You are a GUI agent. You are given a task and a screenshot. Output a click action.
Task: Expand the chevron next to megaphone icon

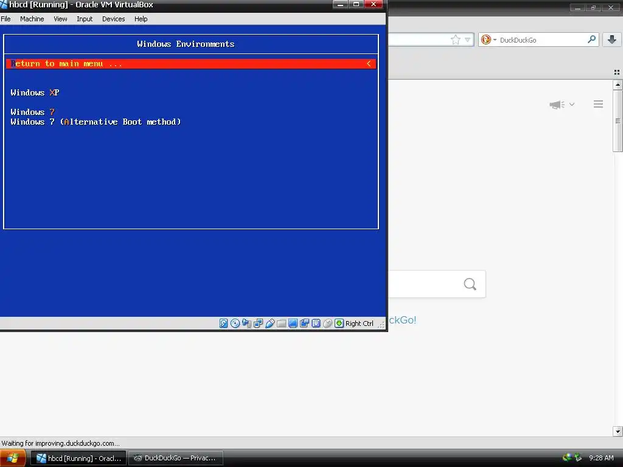tap(572, 105)
